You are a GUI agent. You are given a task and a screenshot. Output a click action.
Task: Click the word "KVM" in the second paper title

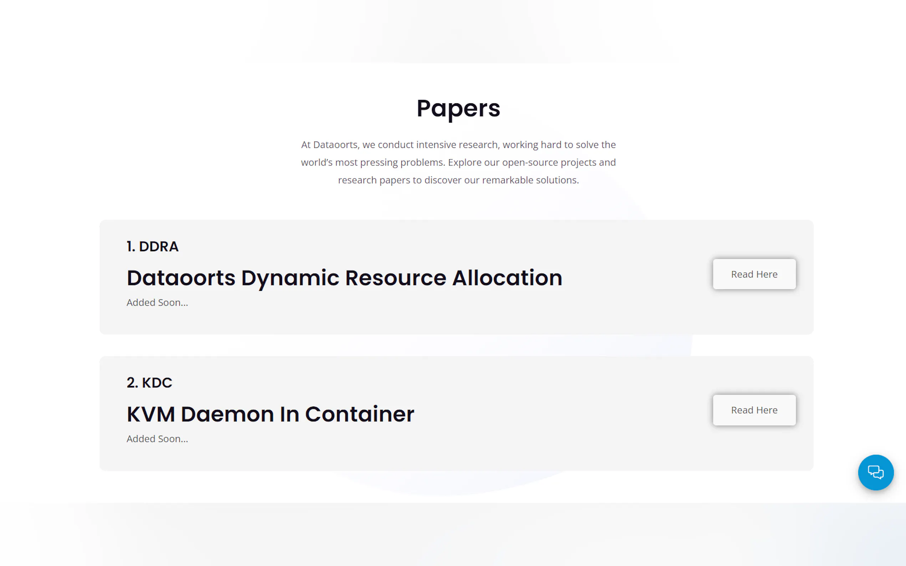tap(151, 414)
